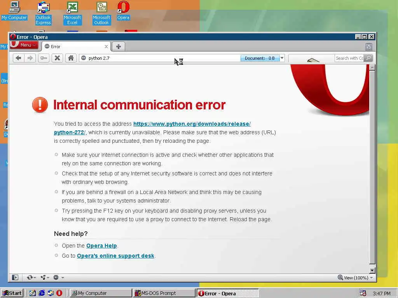Stop loading with the X button
Screen dimensions: 398x298
[58, 58]
